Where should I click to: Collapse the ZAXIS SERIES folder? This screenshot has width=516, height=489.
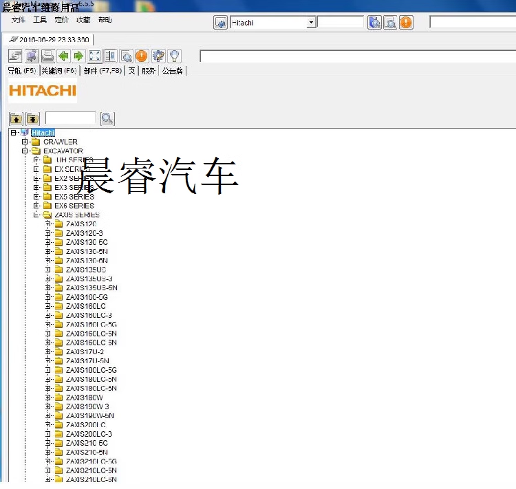36,215
